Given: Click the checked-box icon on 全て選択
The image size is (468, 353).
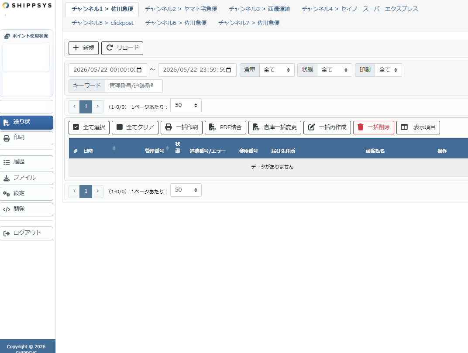Looking at the screenshot, I should (x=76, y=127).
